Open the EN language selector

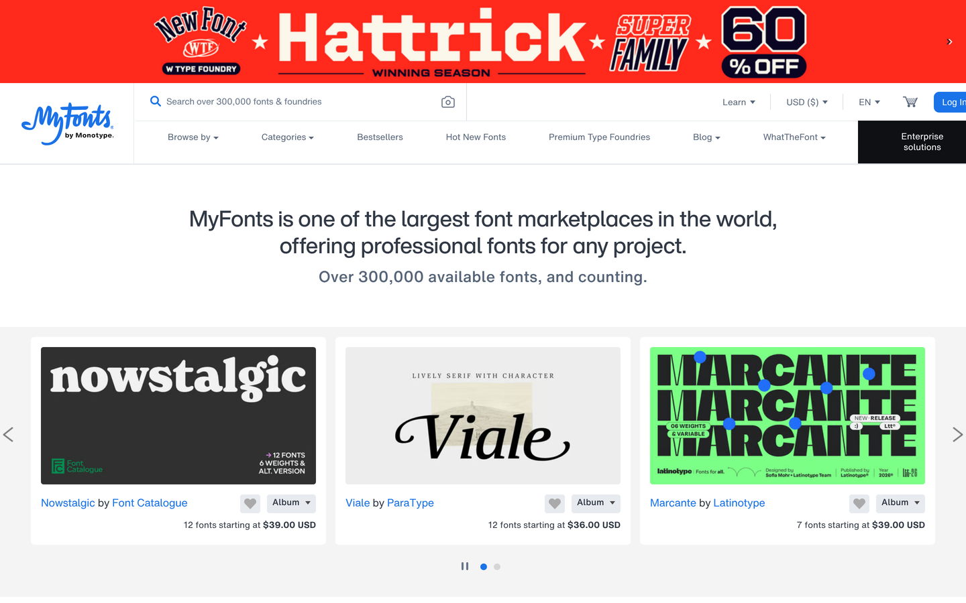tap(869, 102)
